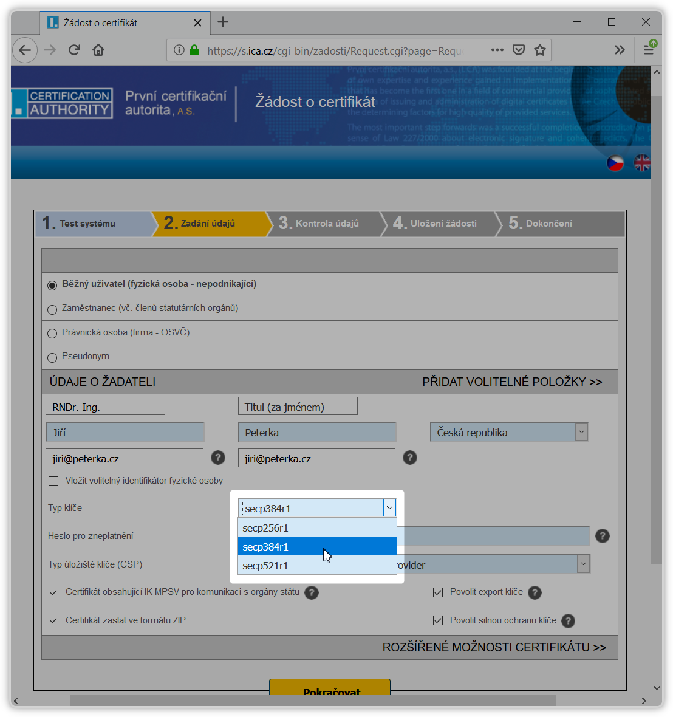Show help for first e-mail field
The height and width of the screenshot is (717, 673).
pyautogui.click(x=218, y=458)
